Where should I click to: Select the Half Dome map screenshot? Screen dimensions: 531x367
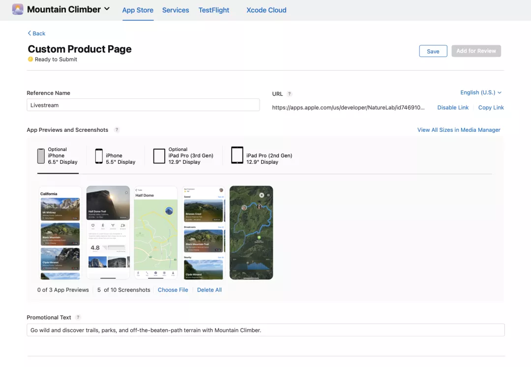(x=156, y=233)
